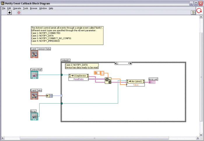Open the File menu
204x141 pixels.
coord(3,8)
